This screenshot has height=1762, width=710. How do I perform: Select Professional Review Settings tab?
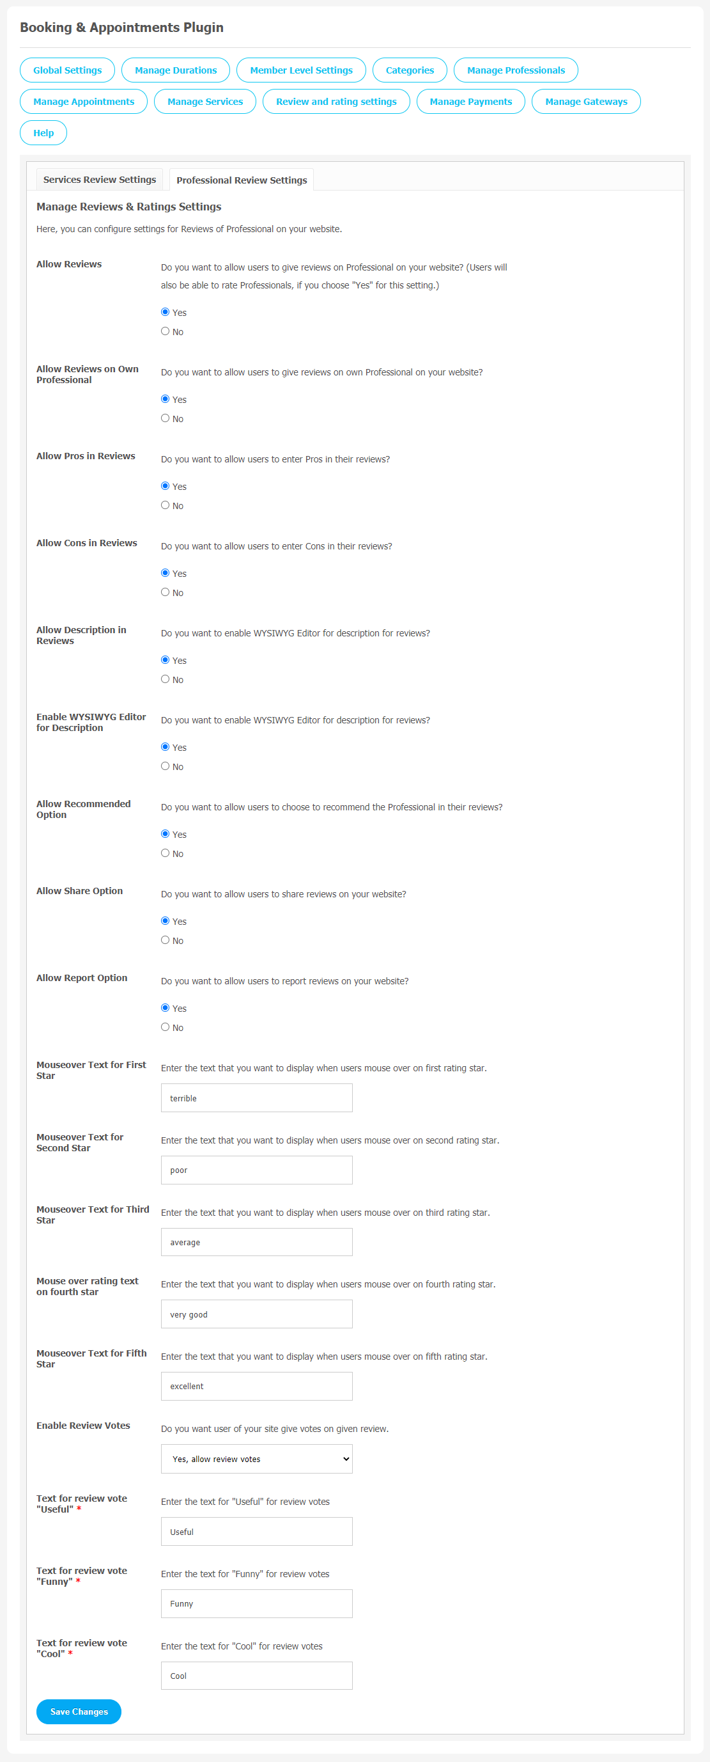(241, 180)
